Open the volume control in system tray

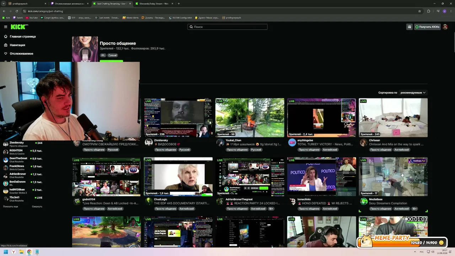point(433,252)
